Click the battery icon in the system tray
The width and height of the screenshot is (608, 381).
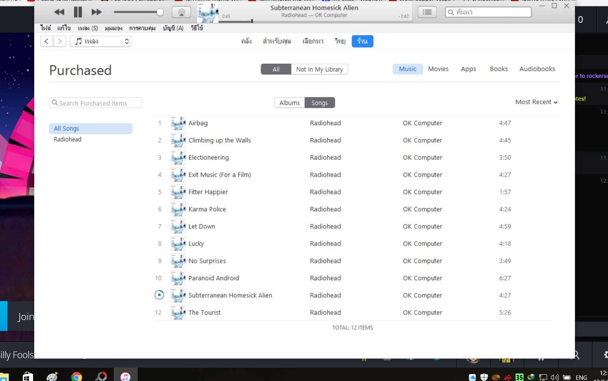(x=567, y=377)
